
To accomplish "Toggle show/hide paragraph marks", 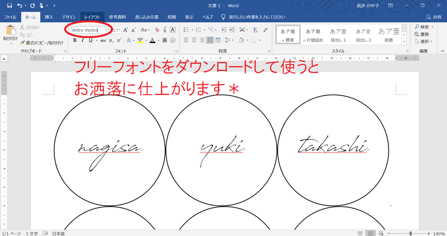I will click(x=266, y=30).
